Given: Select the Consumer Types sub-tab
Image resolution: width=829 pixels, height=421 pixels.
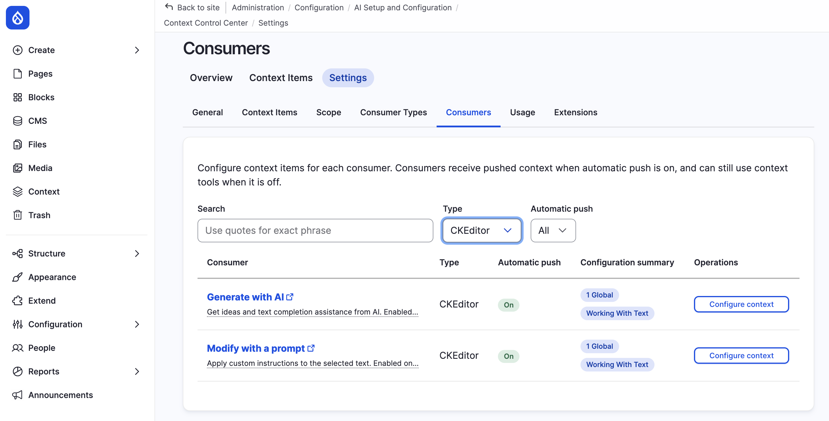Looking at the screenshot, I should tap(393, 112).
